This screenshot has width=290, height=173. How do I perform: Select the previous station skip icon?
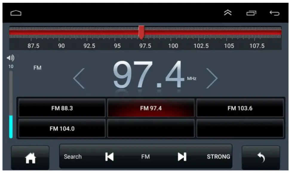(x=109, y=156)
